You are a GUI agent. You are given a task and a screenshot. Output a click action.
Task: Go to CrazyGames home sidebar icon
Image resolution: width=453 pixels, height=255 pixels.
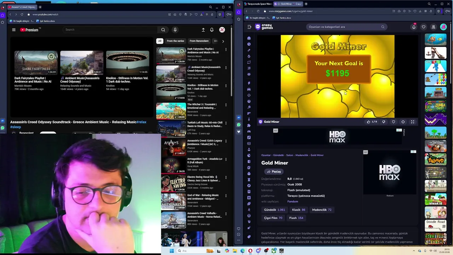click(249, 38)
